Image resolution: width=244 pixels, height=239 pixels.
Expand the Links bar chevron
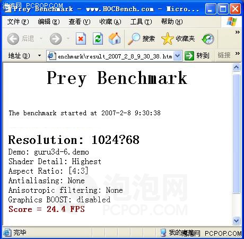click(x=237, y=53)
